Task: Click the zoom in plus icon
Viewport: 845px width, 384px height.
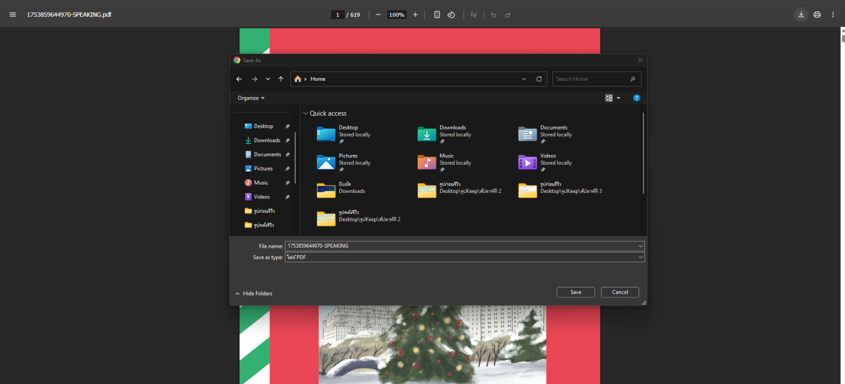Action: (x=415, y=14)
